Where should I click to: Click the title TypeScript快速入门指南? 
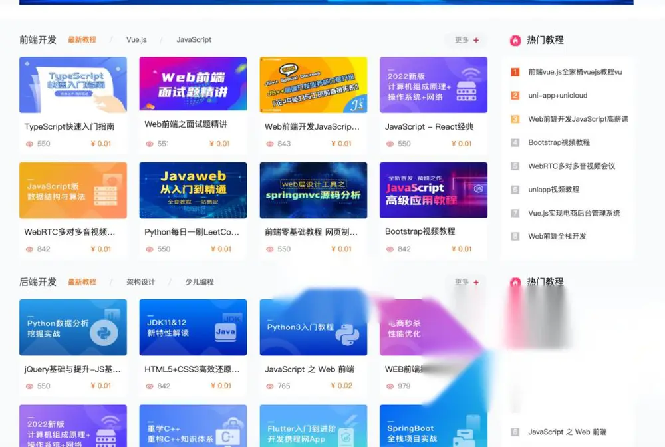(69, 126)
